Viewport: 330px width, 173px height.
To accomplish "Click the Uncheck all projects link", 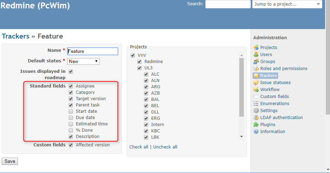I will coord(165,147).
